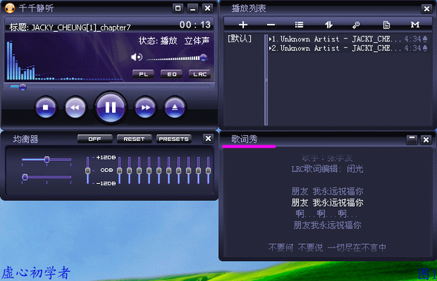This screenshot has width=437, height=281.
Task: Pause the current song
Action: pyautogui.click(x=111, y=108)
